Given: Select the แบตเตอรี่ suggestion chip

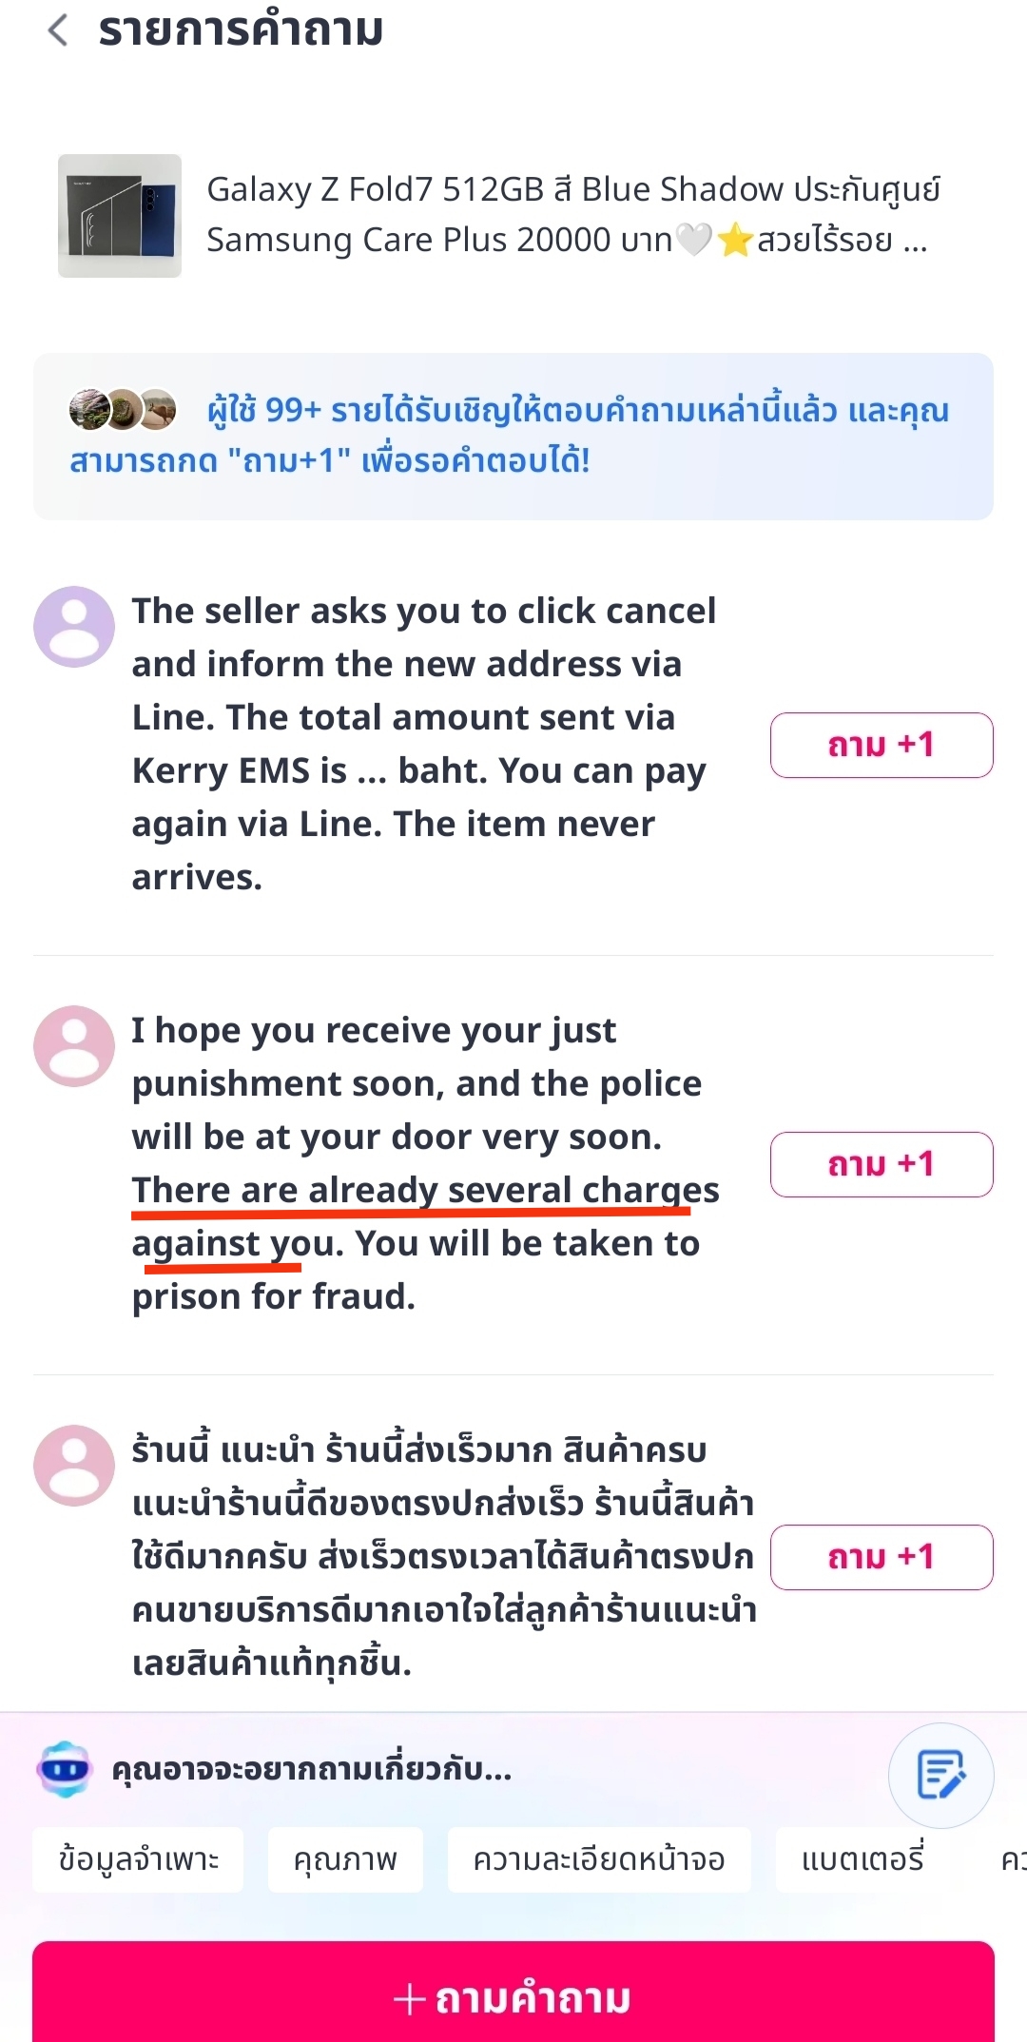Looking at the screenshot, I should [862, 1859].
